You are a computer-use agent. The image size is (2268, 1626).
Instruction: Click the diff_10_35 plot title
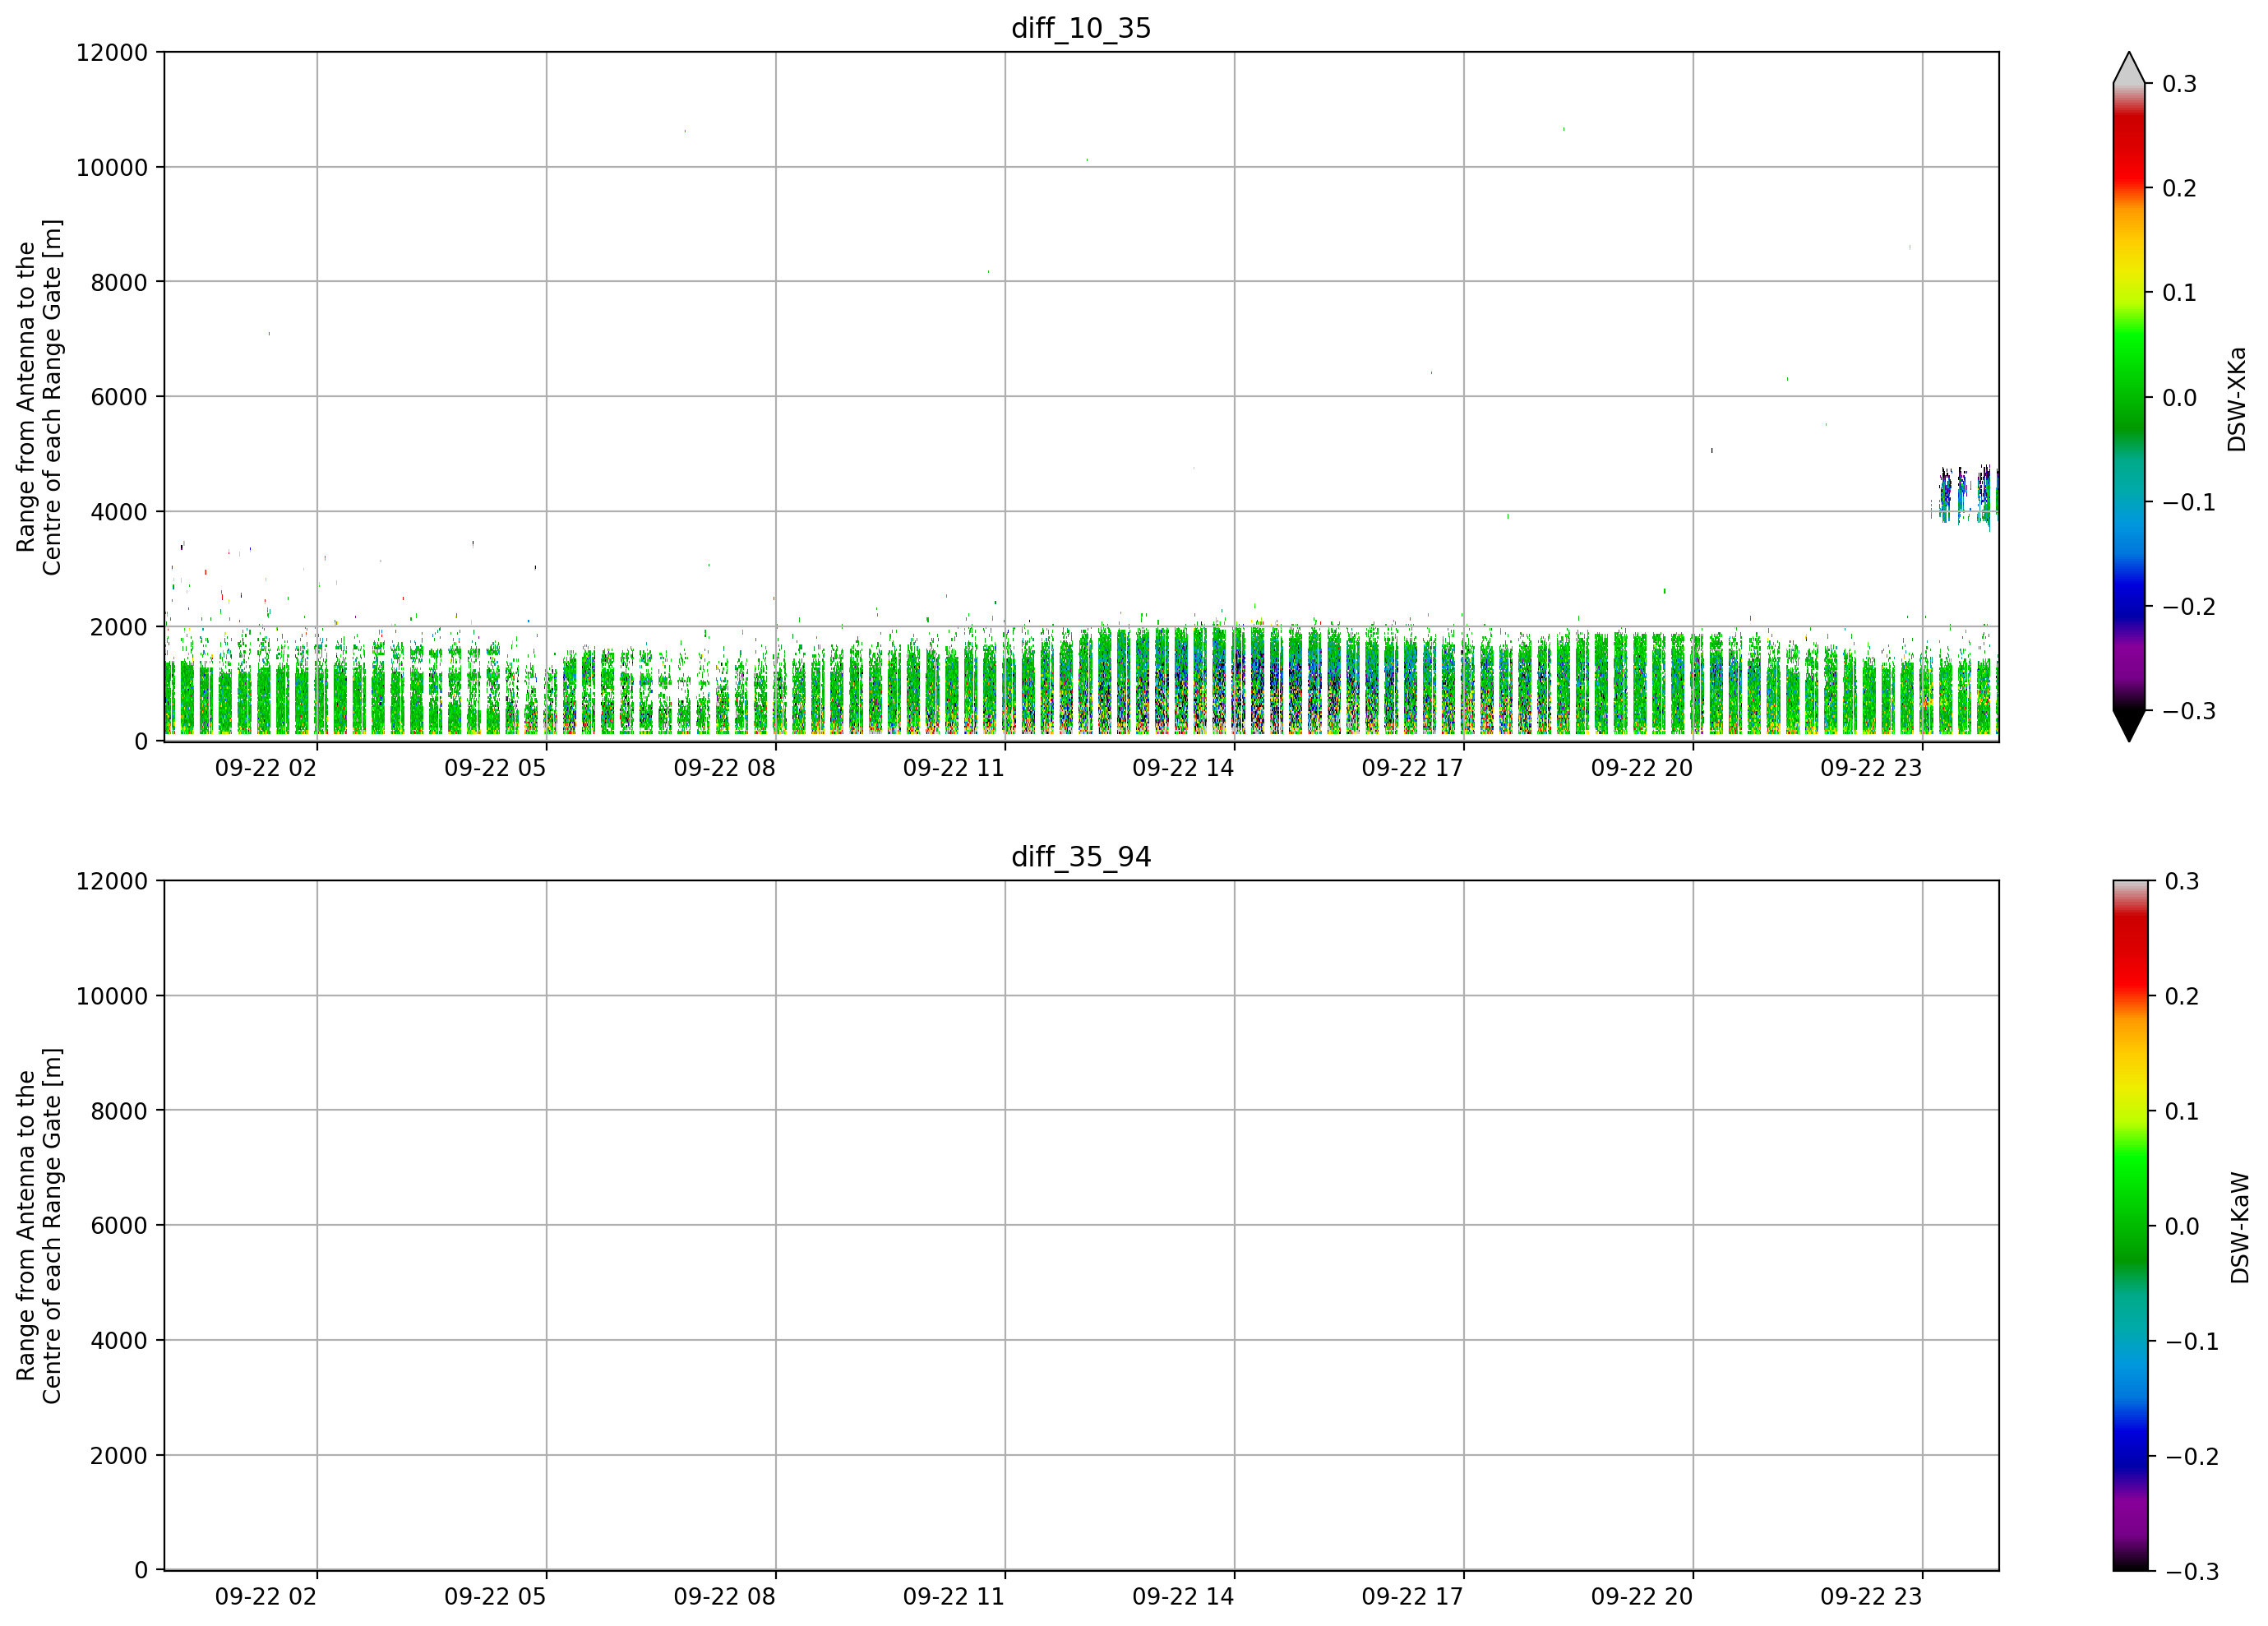(x=1081, y=28)
